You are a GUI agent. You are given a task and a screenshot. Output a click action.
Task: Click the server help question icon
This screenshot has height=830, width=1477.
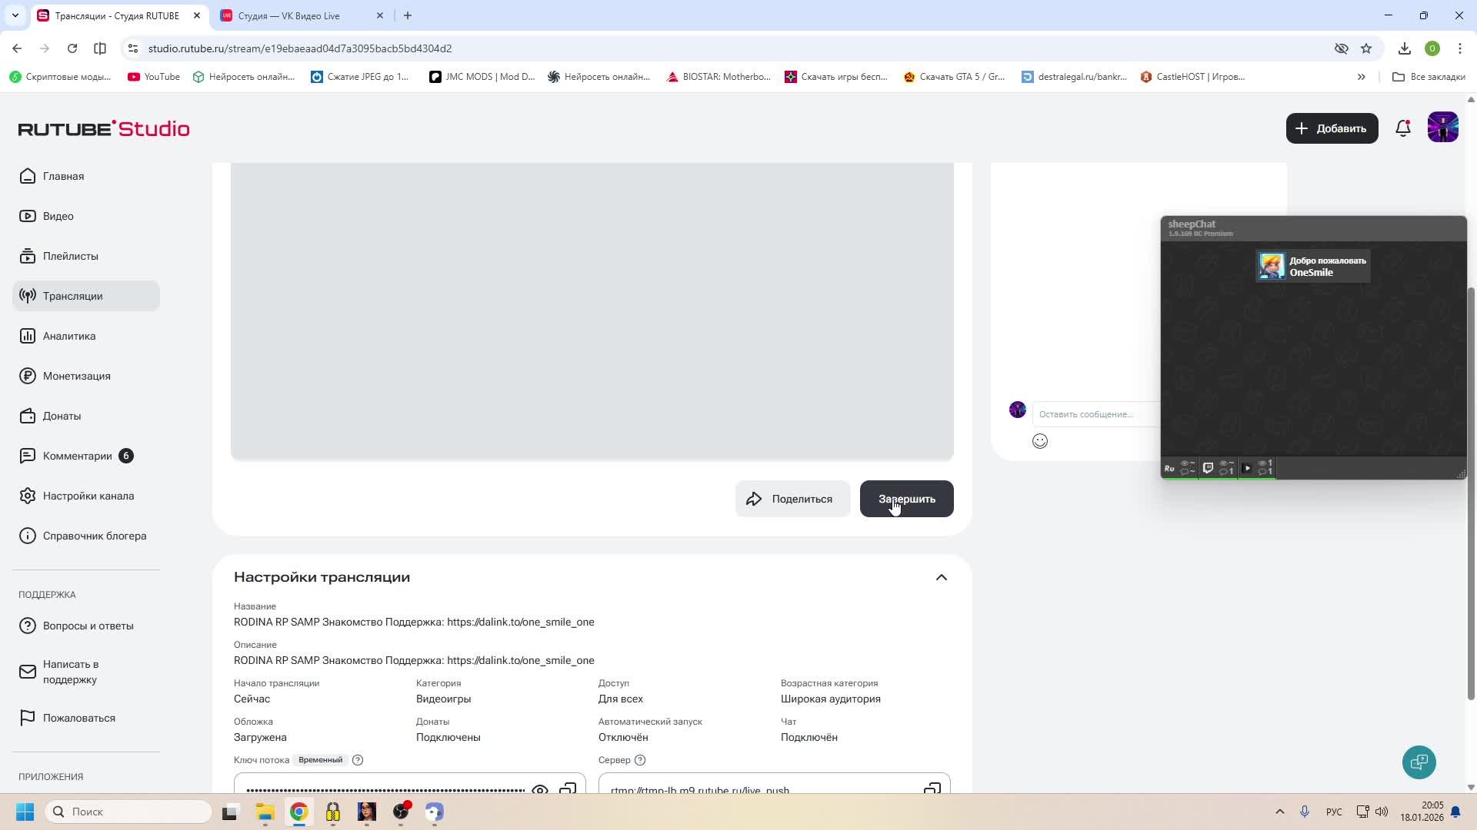[x=640, y=760]
